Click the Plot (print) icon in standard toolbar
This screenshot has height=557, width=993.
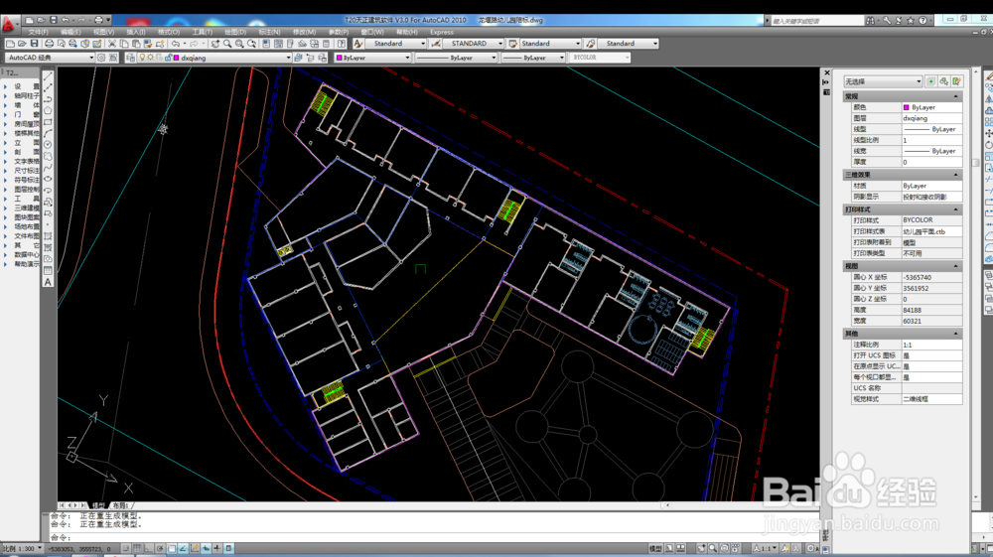point(49,44)
